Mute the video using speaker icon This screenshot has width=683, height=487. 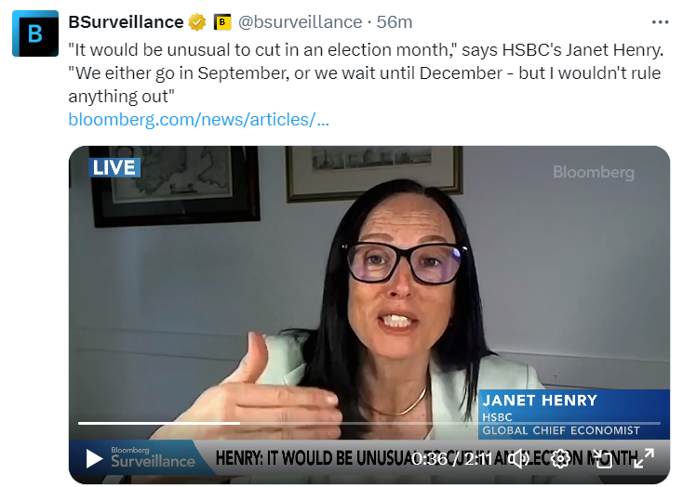click(x=519, y=459)
